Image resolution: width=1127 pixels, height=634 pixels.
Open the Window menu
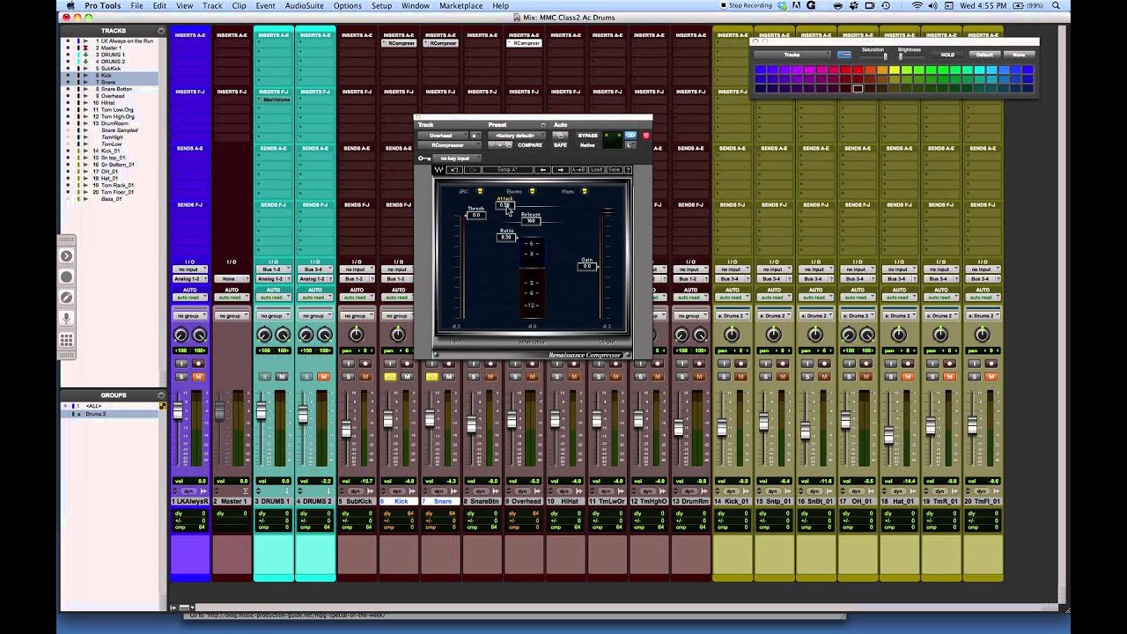tap(416, 6)
